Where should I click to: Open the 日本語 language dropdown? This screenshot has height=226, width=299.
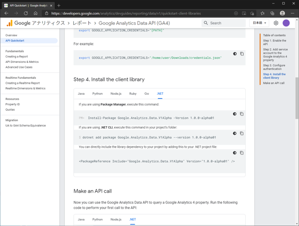pos(259,23)
